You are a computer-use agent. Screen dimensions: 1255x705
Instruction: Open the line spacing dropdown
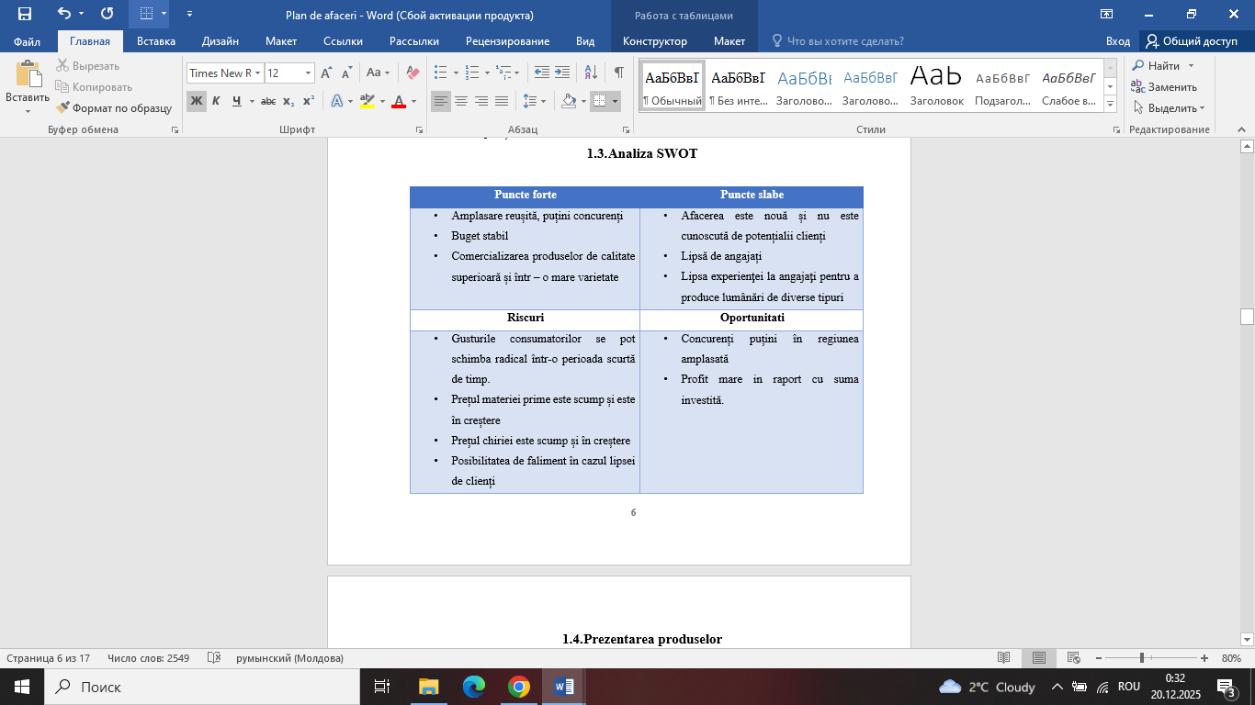534,101
